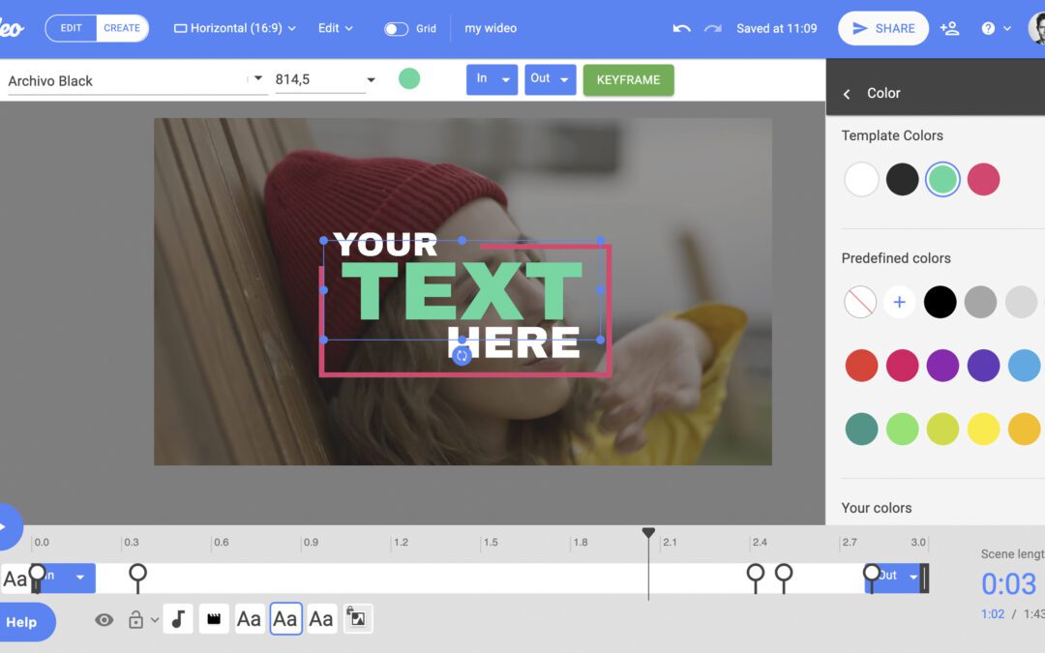Click the KEYFRAME button
This screenshot has height=653, width=1045.
point(628,79)
